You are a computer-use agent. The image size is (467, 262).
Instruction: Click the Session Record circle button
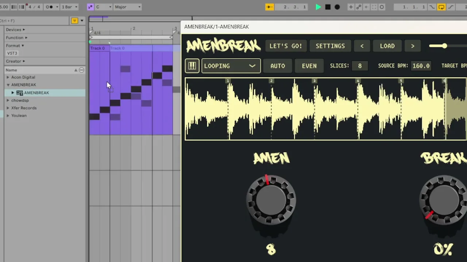[x=382, y=7]
